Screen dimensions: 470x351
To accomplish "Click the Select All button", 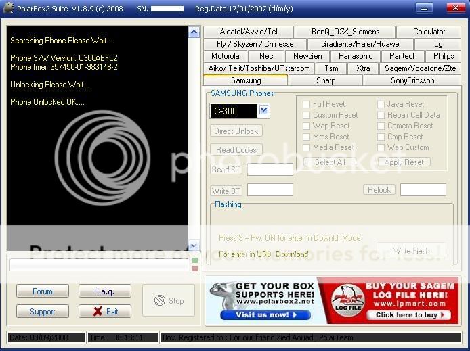I will pos(330,162).
